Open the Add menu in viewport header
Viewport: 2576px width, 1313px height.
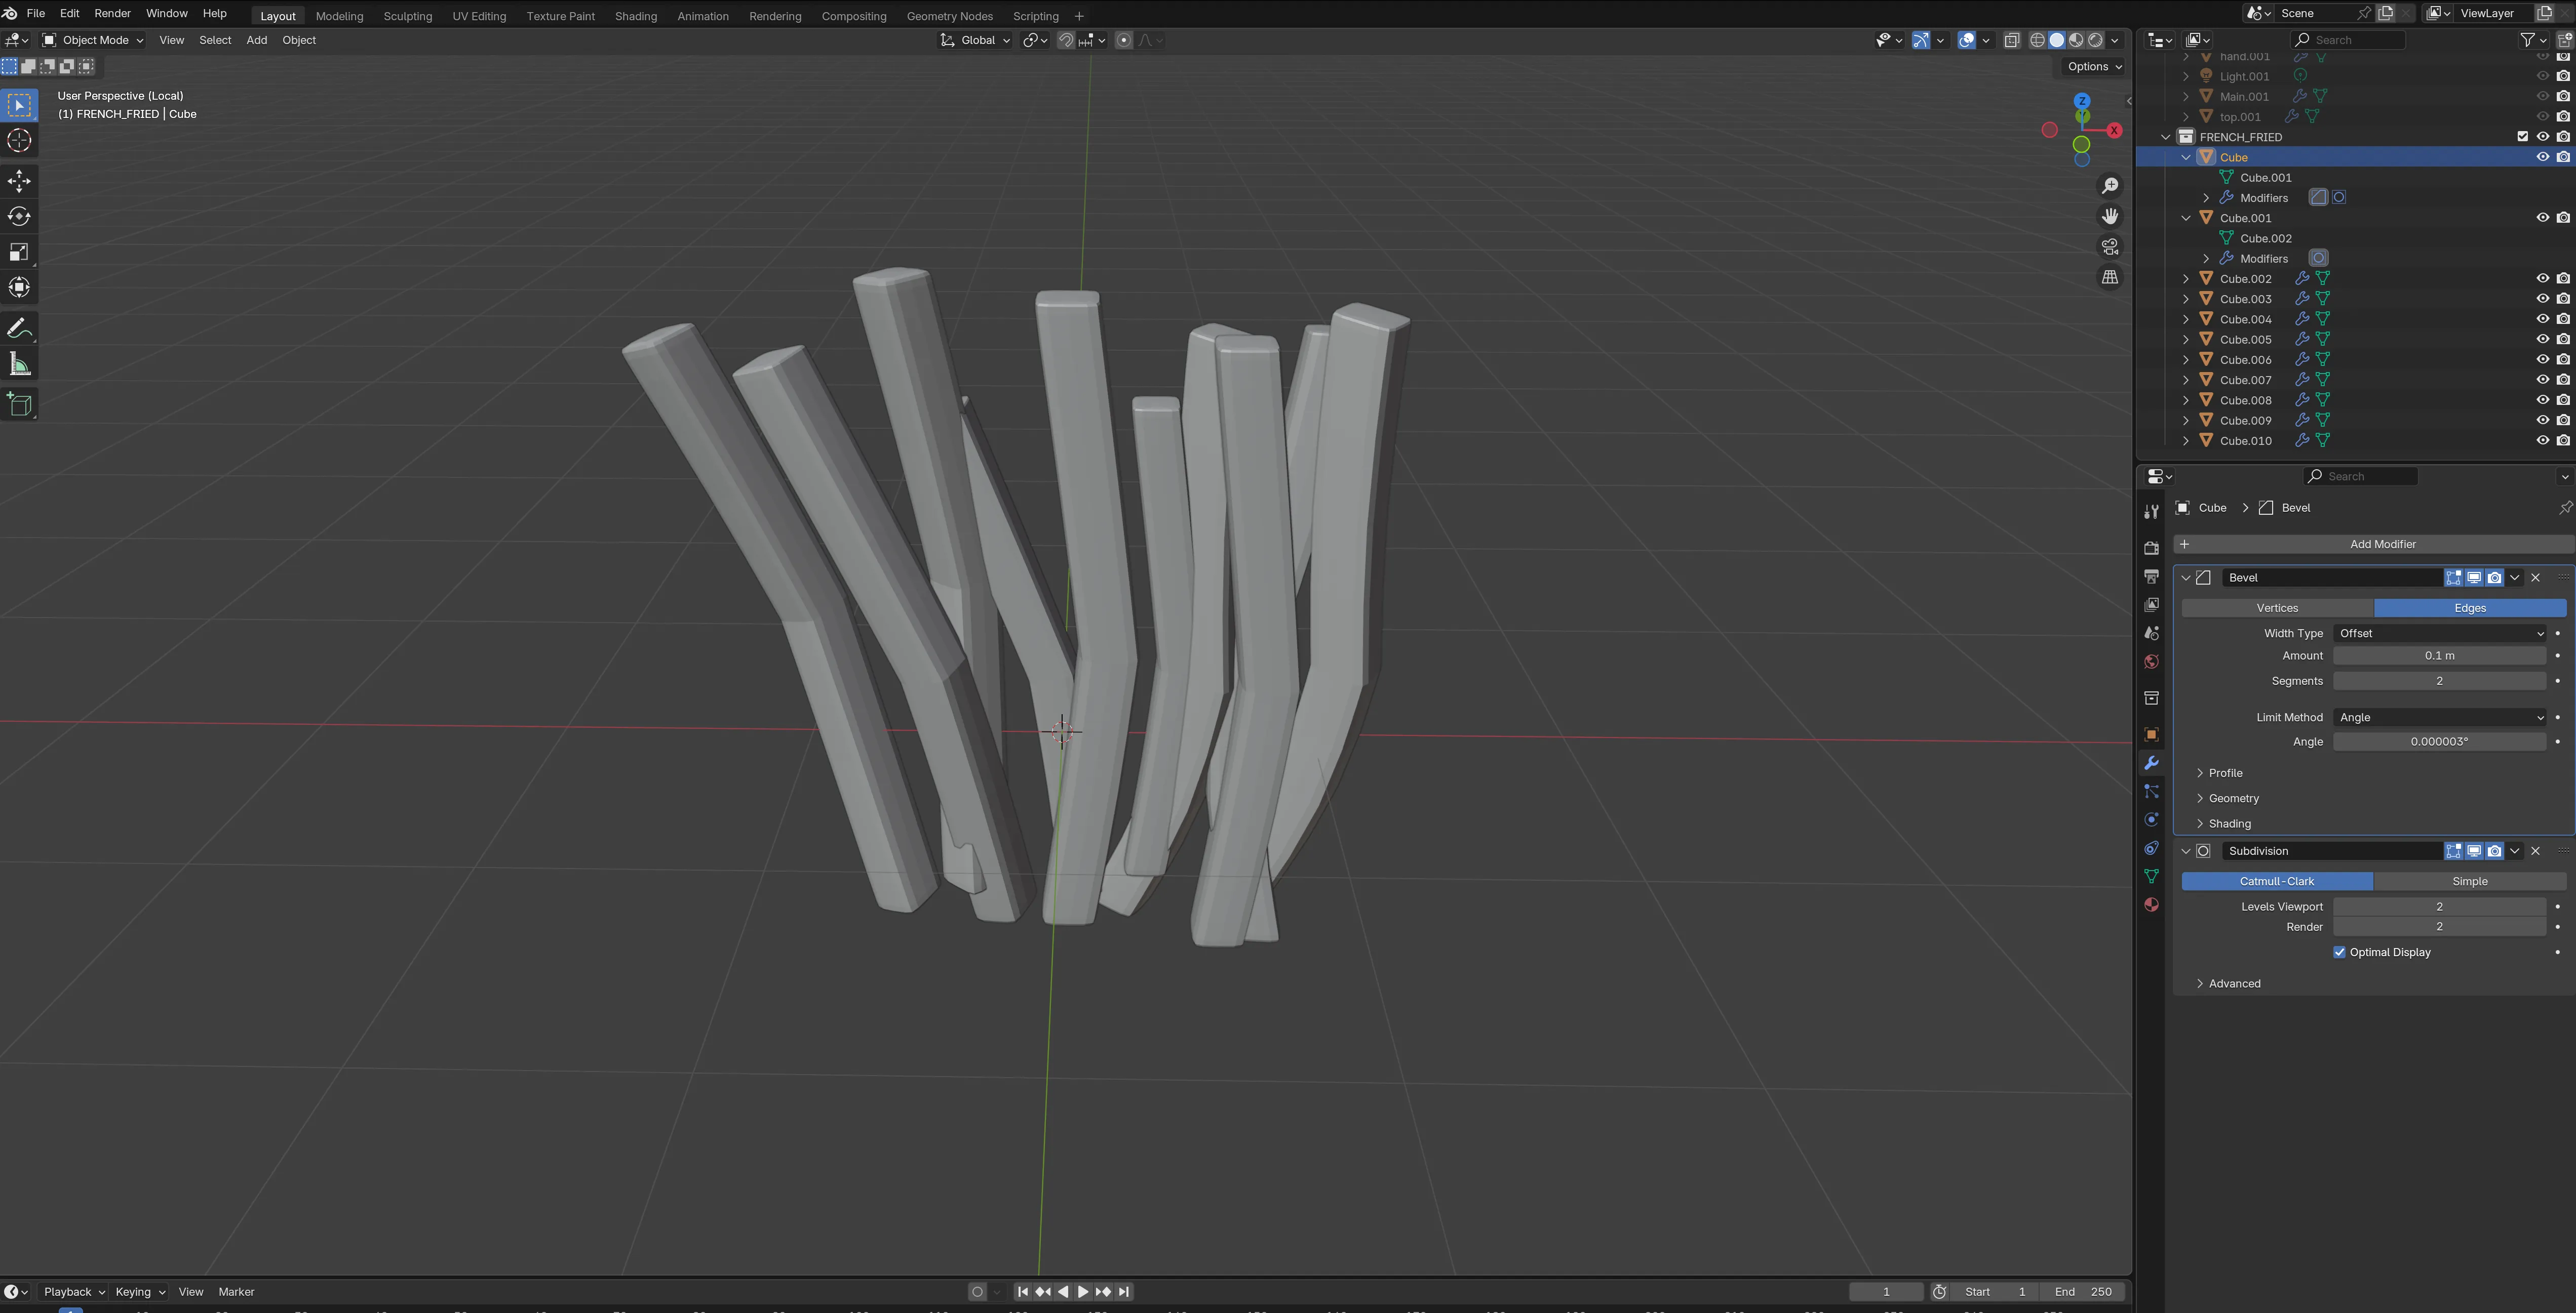coord(256,40)
